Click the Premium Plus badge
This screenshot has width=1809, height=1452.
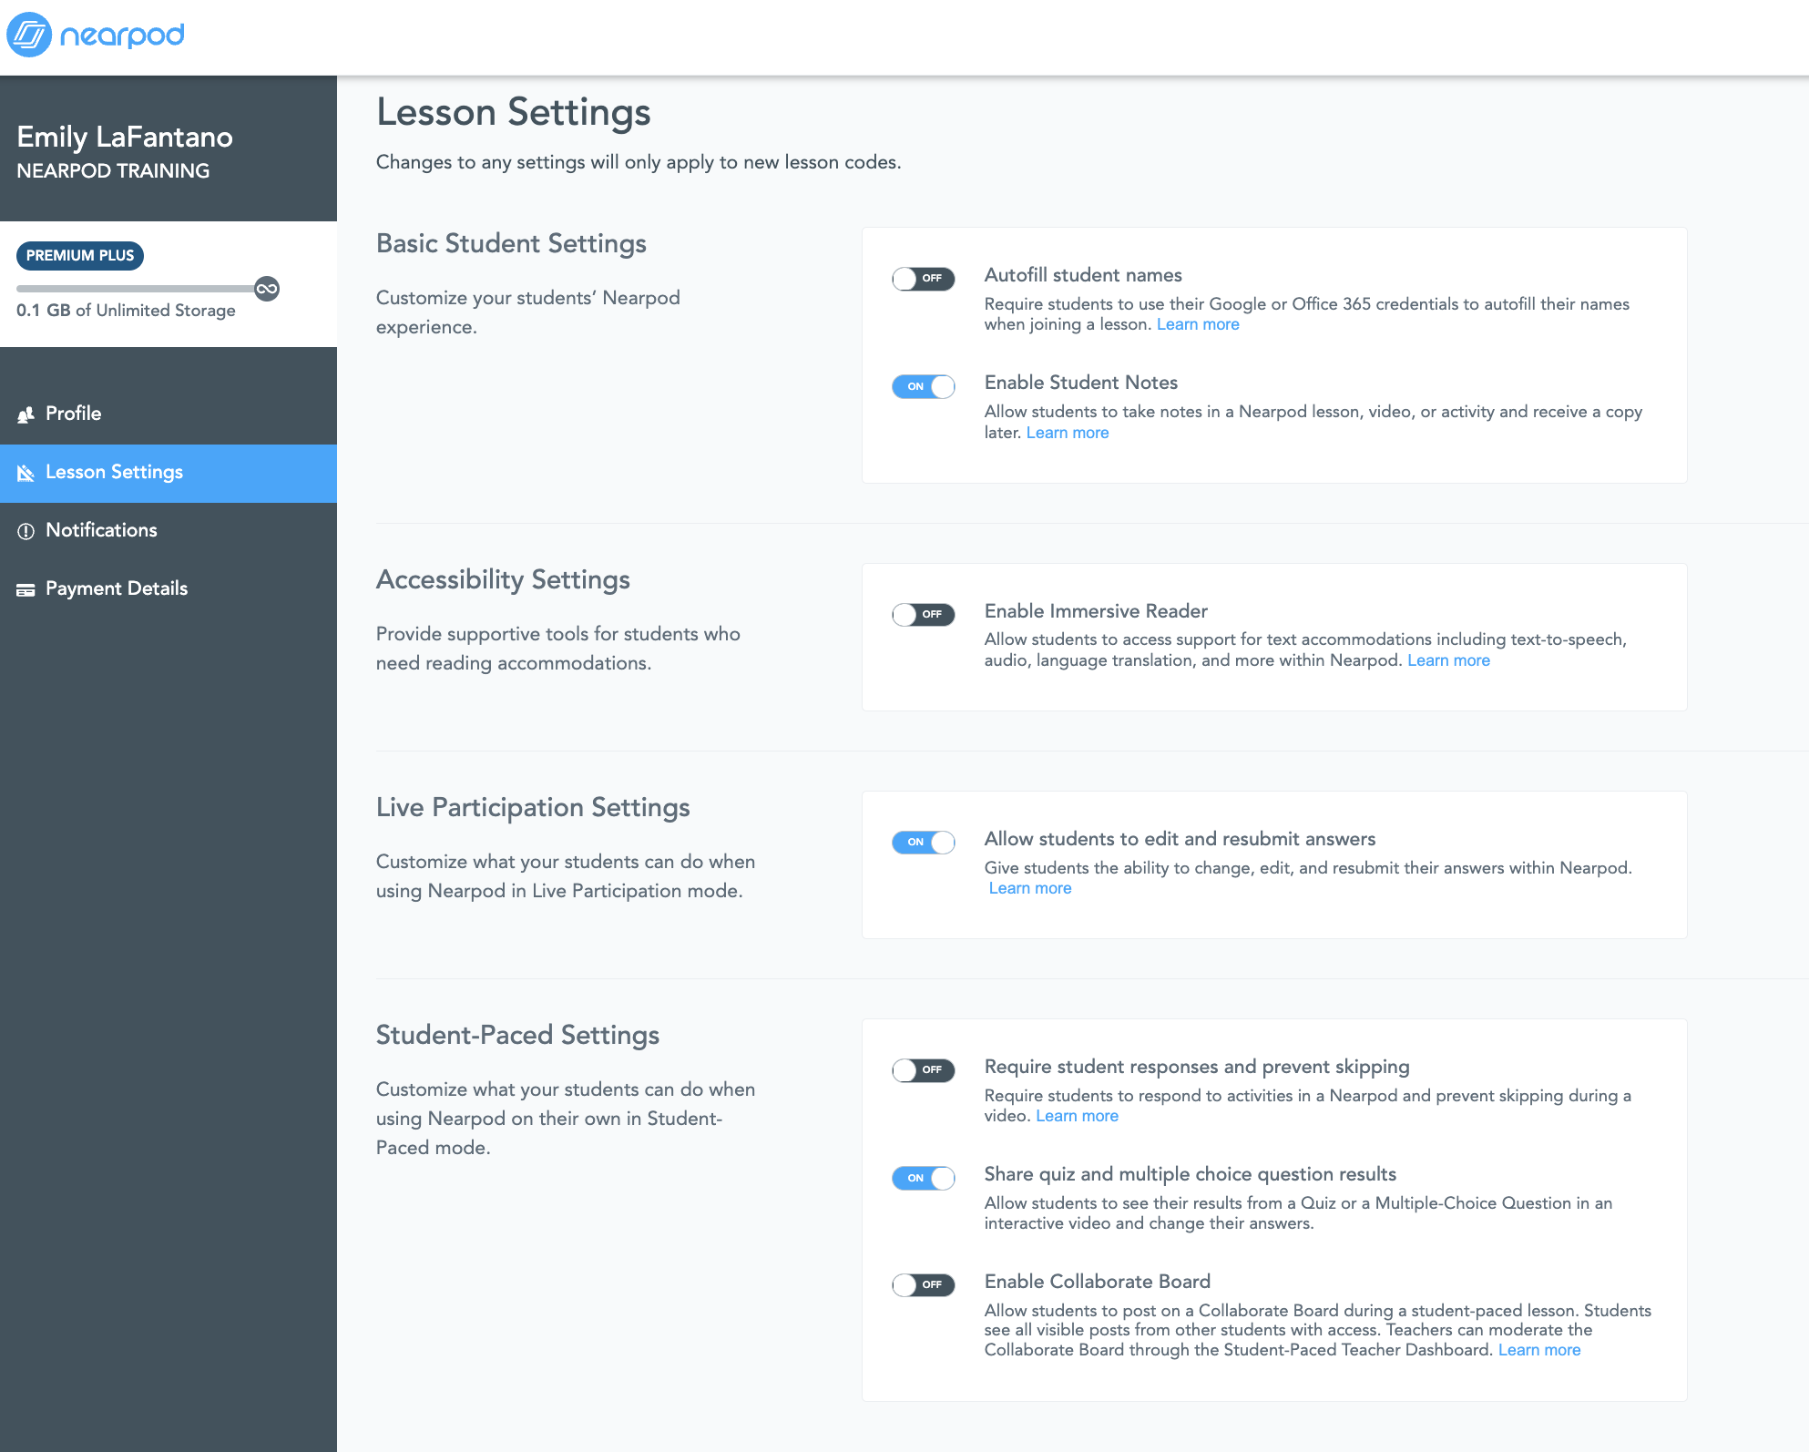click(79, 256)
